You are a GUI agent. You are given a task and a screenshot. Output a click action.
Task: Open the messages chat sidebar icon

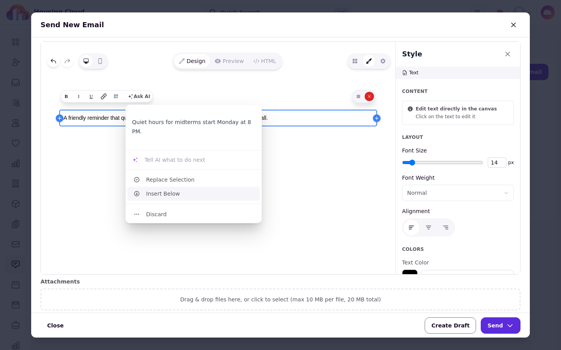tap(16, 264)
